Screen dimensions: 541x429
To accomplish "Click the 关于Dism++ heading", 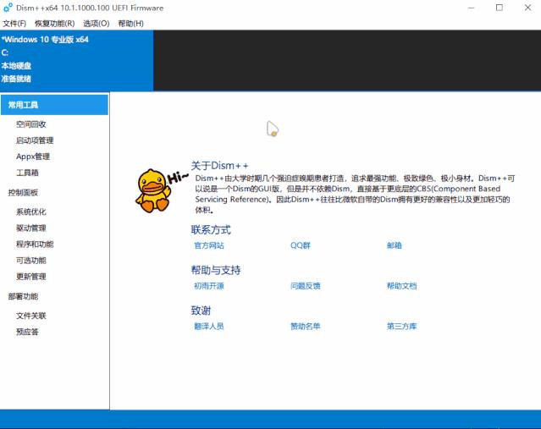I will coord(220,166).
